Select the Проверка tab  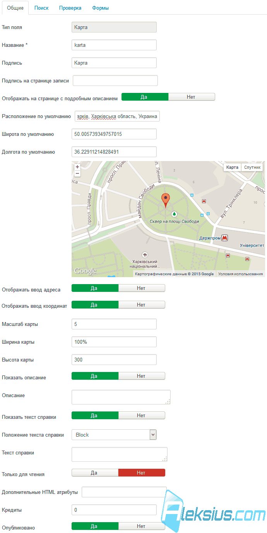(70, 8)
